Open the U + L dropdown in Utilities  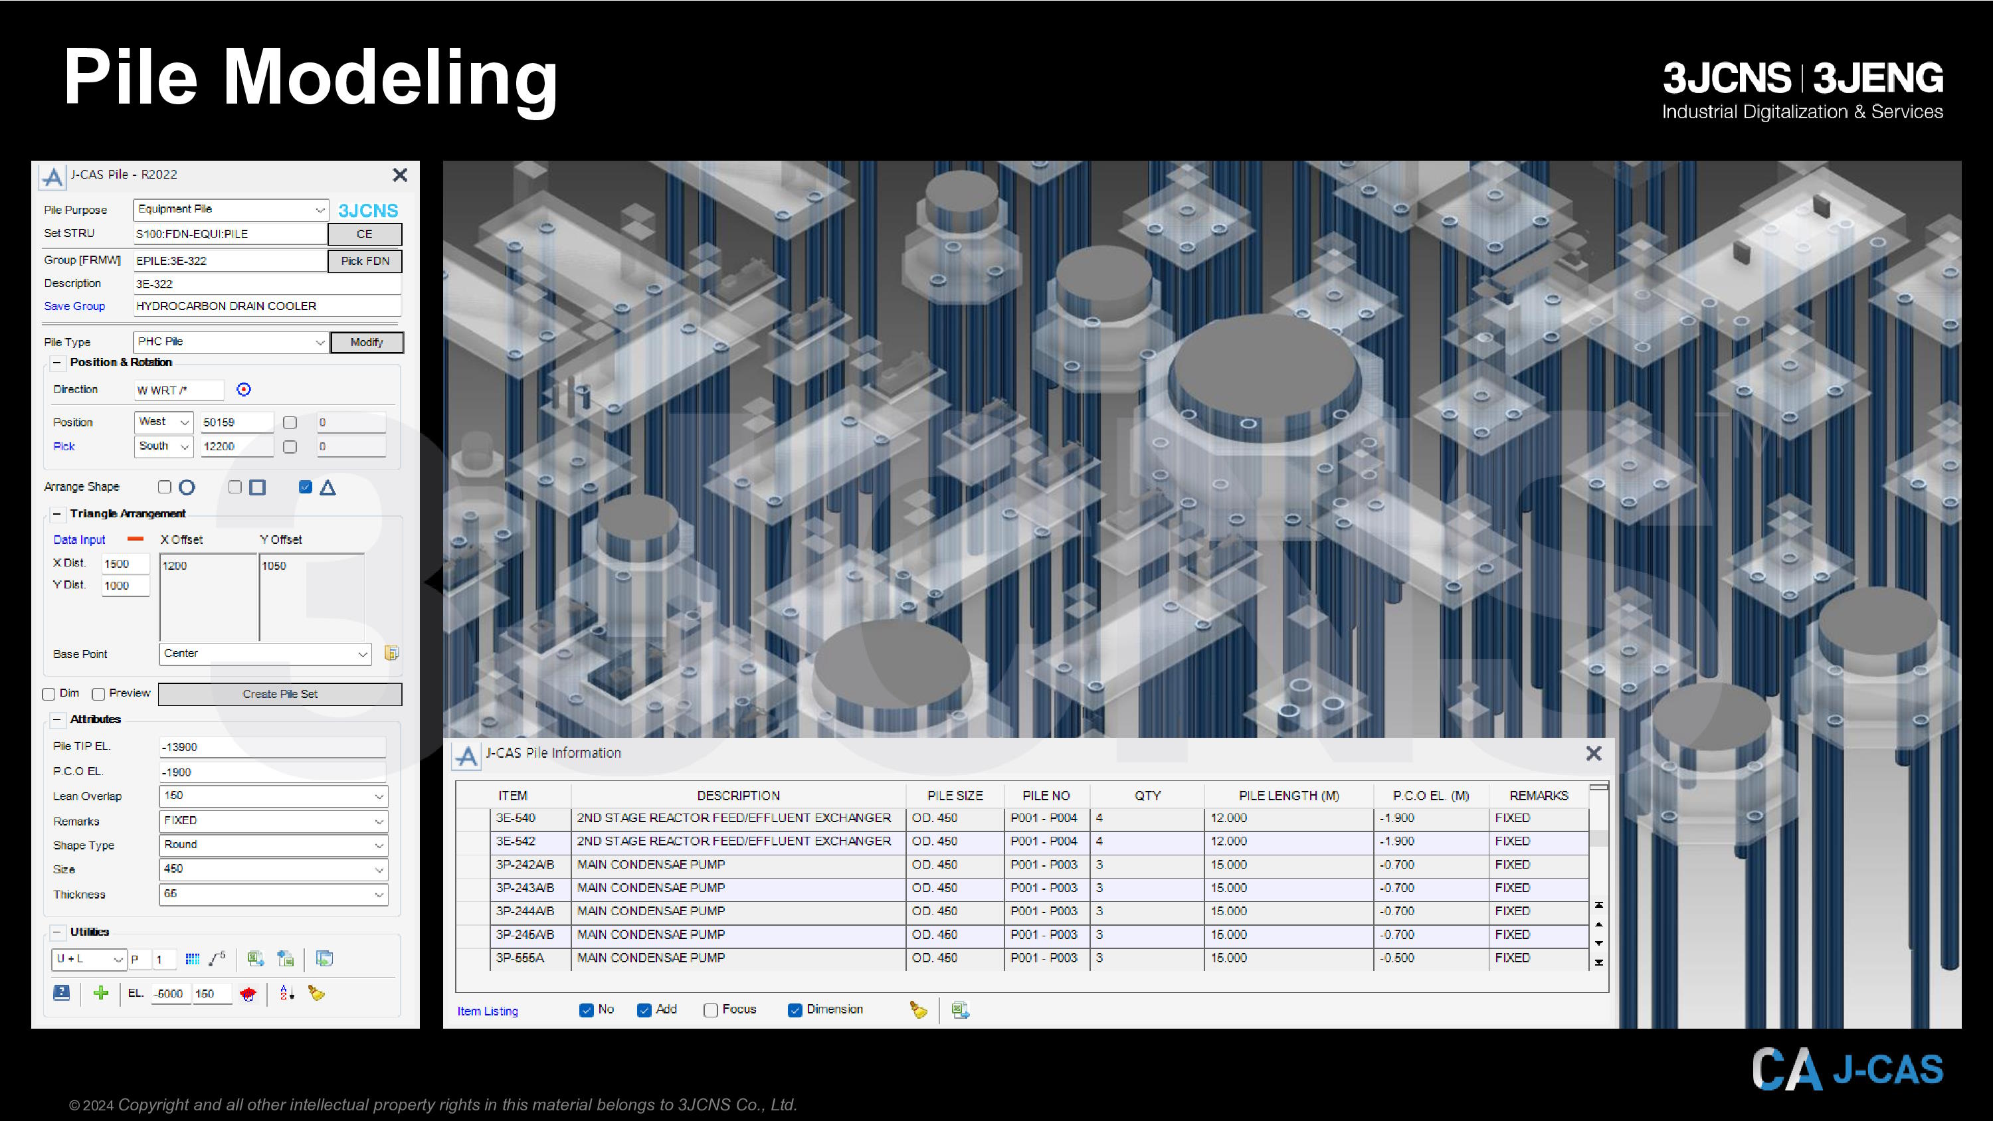pos(88,960)
